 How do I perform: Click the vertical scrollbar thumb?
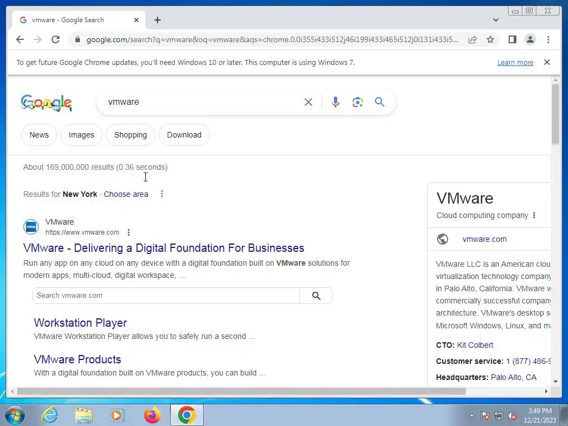[x=555, y=114]
